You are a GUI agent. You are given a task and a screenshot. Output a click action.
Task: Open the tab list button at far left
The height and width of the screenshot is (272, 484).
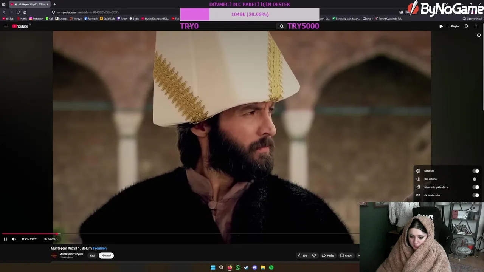[4, 4]
